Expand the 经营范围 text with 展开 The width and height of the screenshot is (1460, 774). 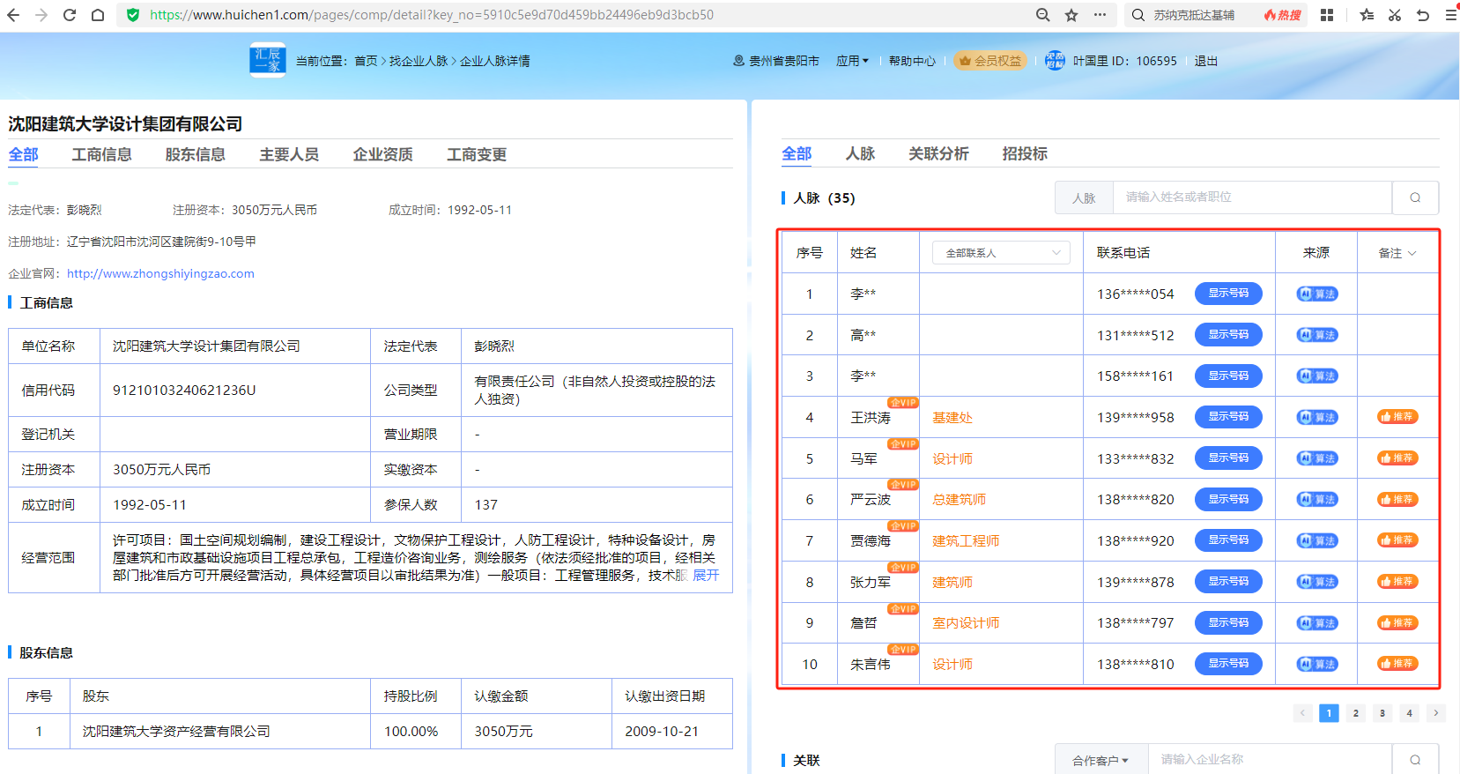coord(706,576)
